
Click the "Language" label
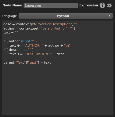[x=9, y=16]
